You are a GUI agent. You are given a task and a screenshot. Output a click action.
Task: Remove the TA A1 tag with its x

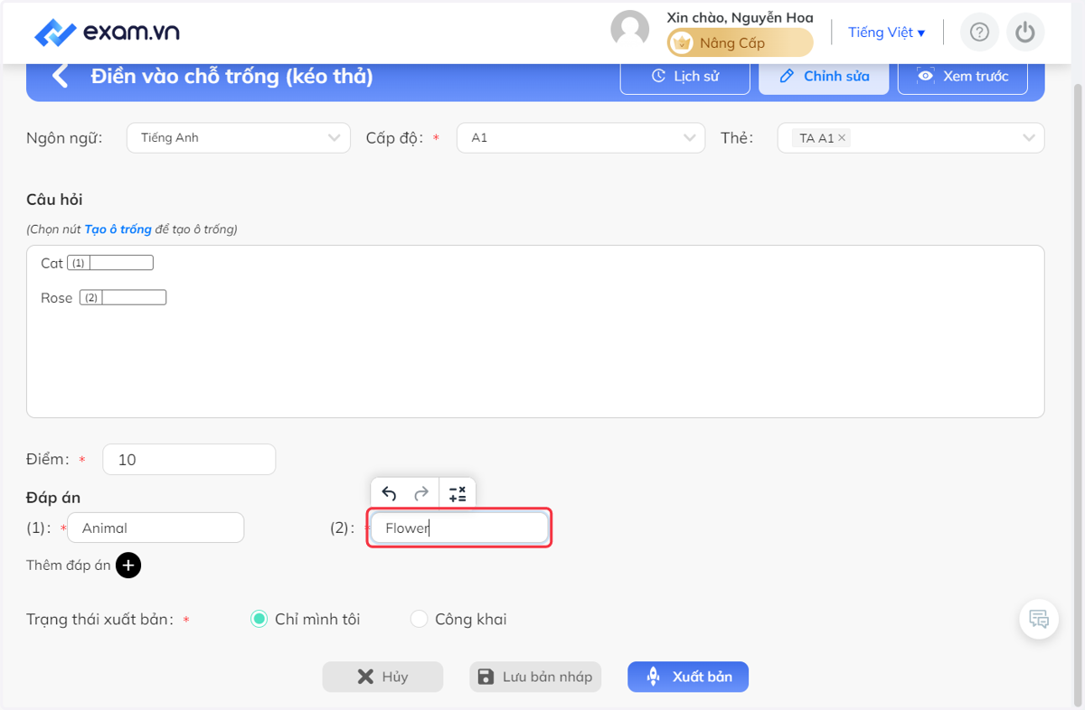tap(842, 138)
